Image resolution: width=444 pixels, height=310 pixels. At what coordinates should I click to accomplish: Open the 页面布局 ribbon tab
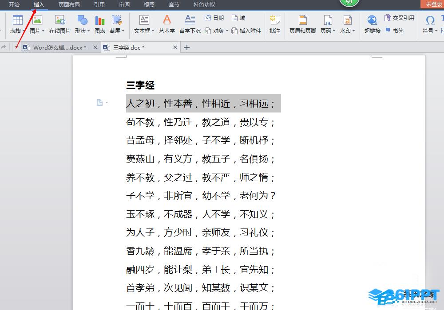tap(69, 4)
